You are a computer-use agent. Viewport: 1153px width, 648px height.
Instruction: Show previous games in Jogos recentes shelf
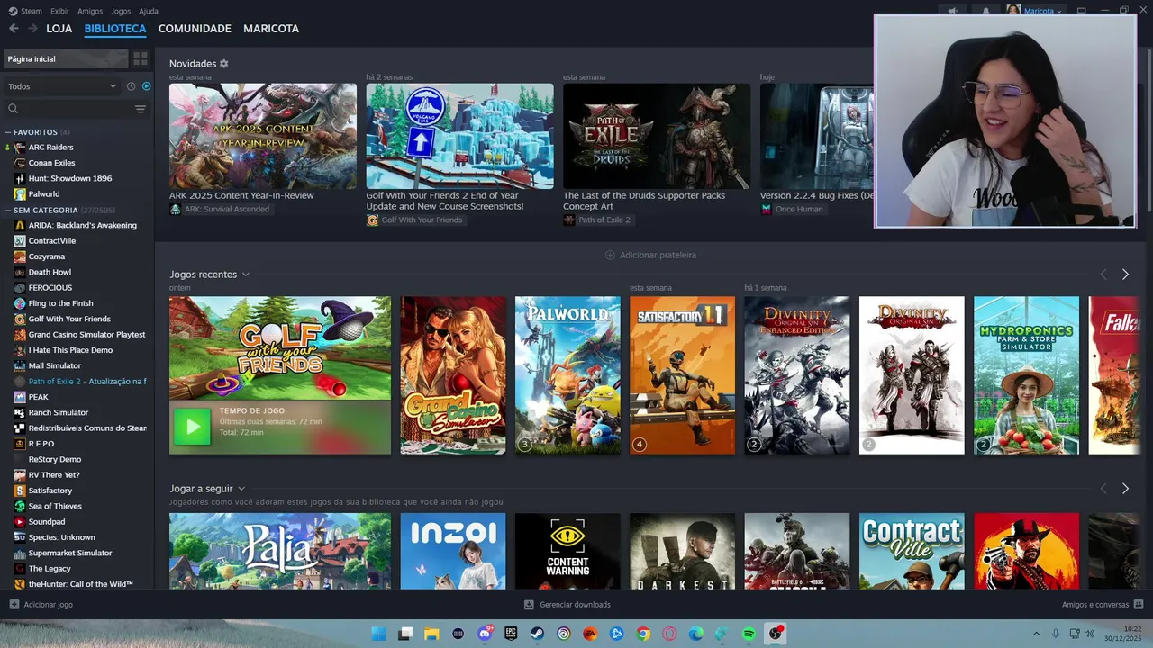[x=1103, y=274]
